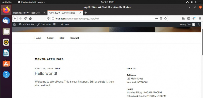Open Howdy, Test account menu
The height and width of the screenshot is (98, 203).
pyautogui.click(x=187, y=24)
